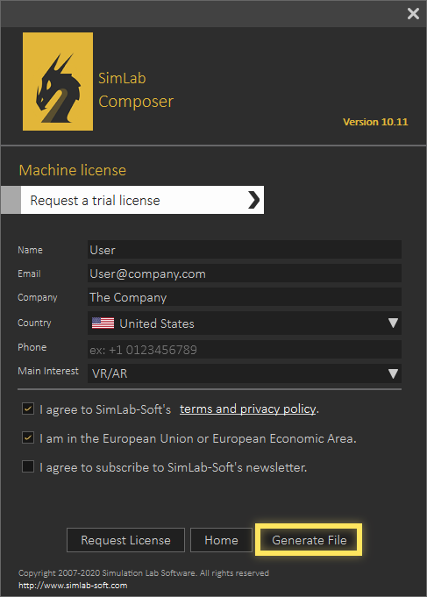Viewport: 427px width, 597px height.
Task: Expand the Country dropdown arrow
Action: click(393, 323)
